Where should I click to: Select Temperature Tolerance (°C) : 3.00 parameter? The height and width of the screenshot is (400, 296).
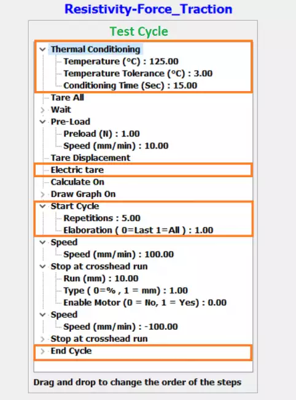138,73
